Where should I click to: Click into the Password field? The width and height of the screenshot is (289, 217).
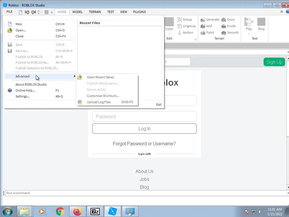[144, 116]
